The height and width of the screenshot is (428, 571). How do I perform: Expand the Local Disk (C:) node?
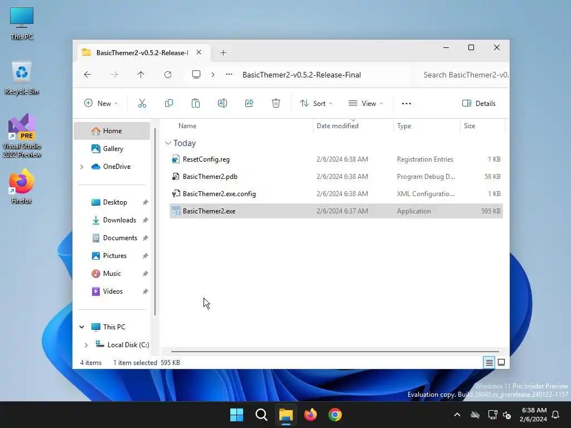tap(86, 345)
